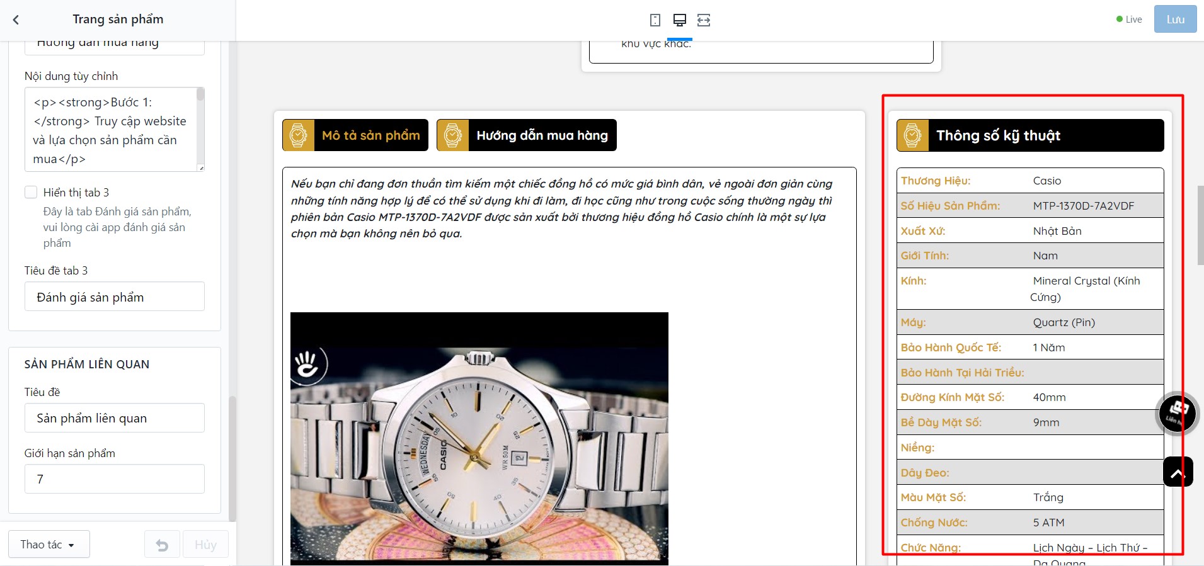Screen dimensions: 1204x566
Task: Open the Hướng dẫn mua hàng tab
Action: pyautogui.click(x=527, y=135)
